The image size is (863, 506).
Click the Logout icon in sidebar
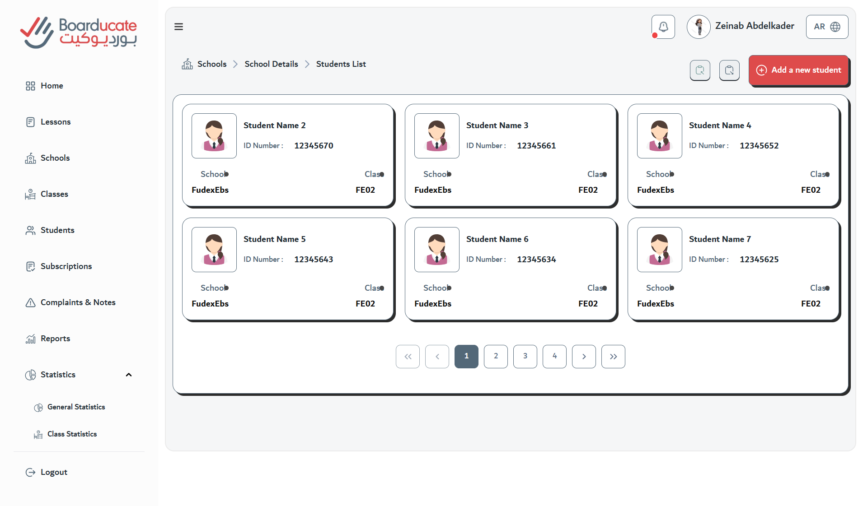[x=30, y=472]
